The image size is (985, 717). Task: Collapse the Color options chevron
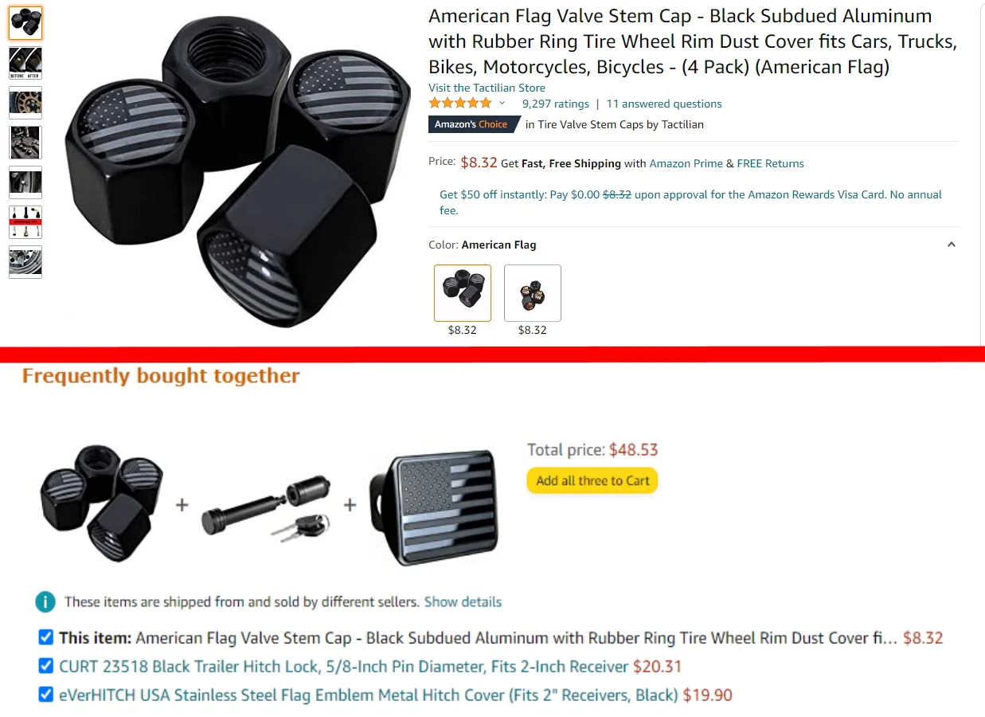[x=951, y=245]
